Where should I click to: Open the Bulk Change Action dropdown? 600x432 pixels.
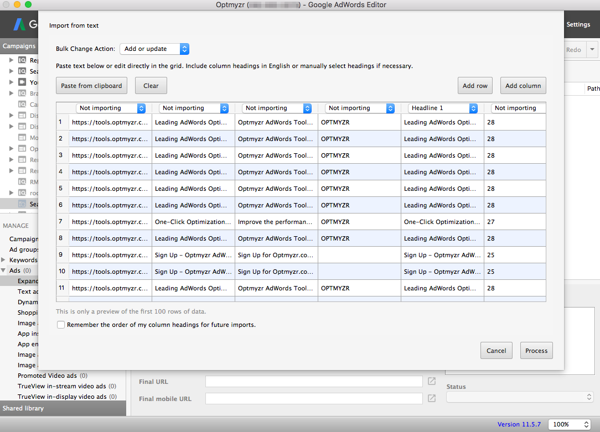click(x=154, y=49)
